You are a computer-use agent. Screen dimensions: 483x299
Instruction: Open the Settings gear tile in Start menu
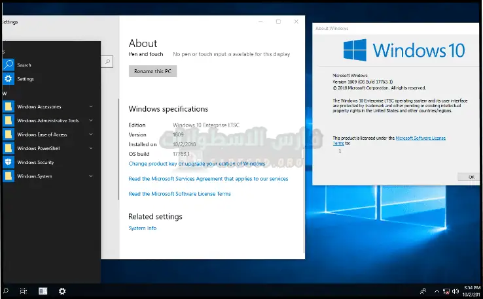click(9, 79)
